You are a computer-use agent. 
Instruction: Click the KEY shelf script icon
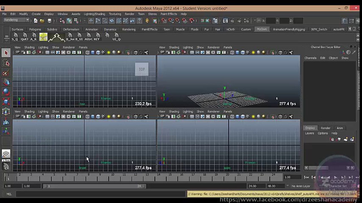click(97, 37)
